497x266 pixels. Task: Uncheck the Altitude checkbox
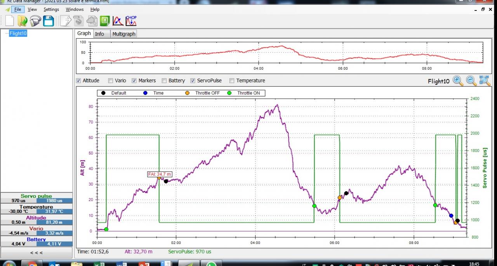79,81
